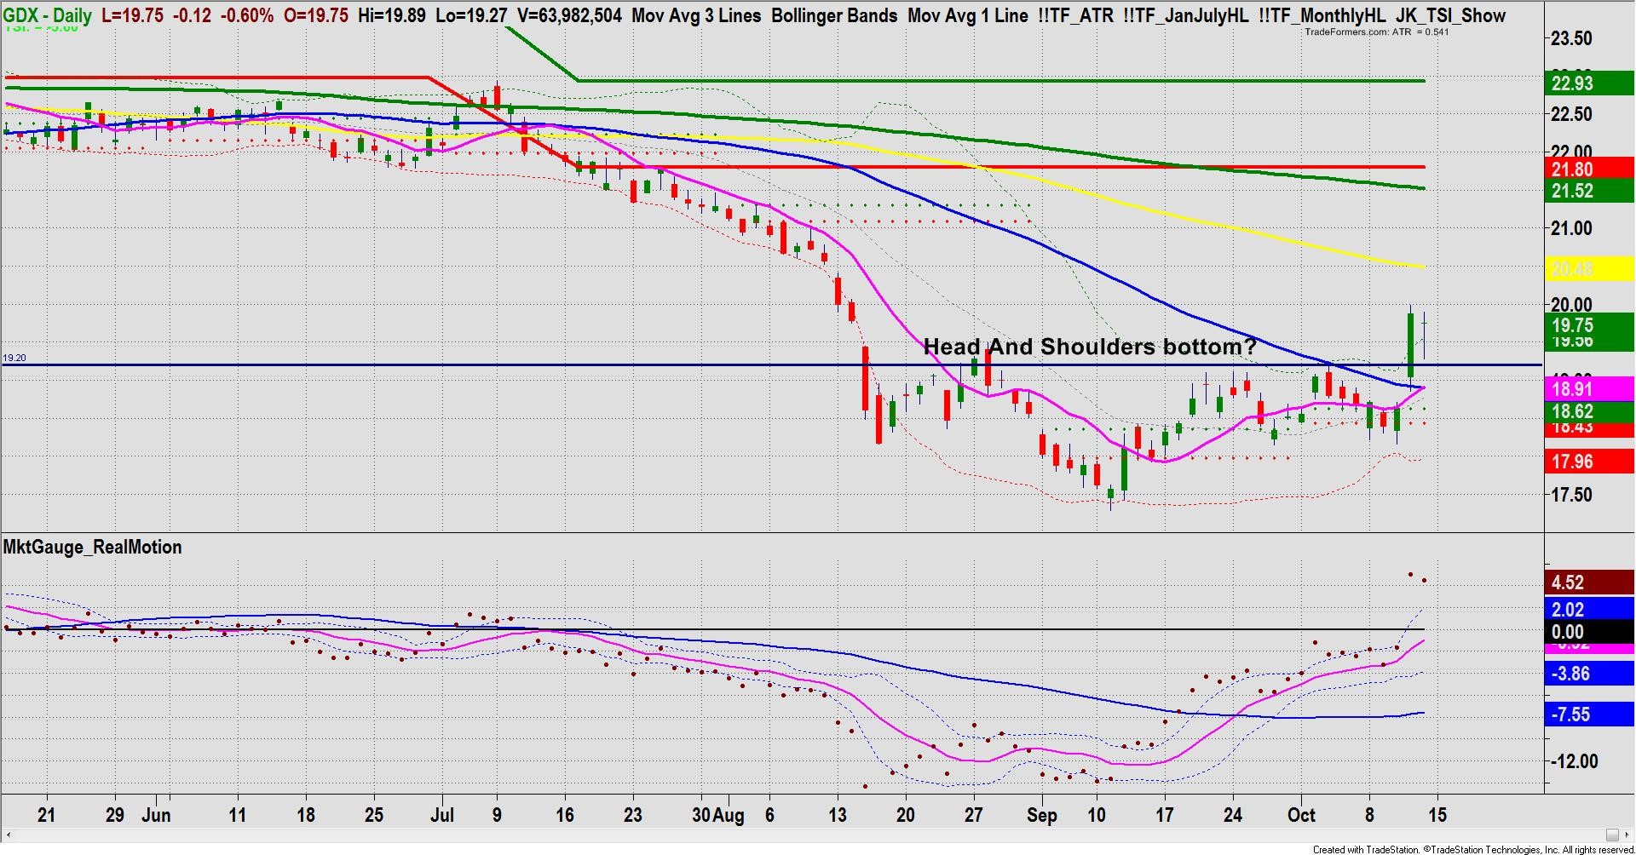Click the blue 2.02 RealMotion value tag
The height and width of the screenshot is (855, 1636).
click(x=1588, y=610)
